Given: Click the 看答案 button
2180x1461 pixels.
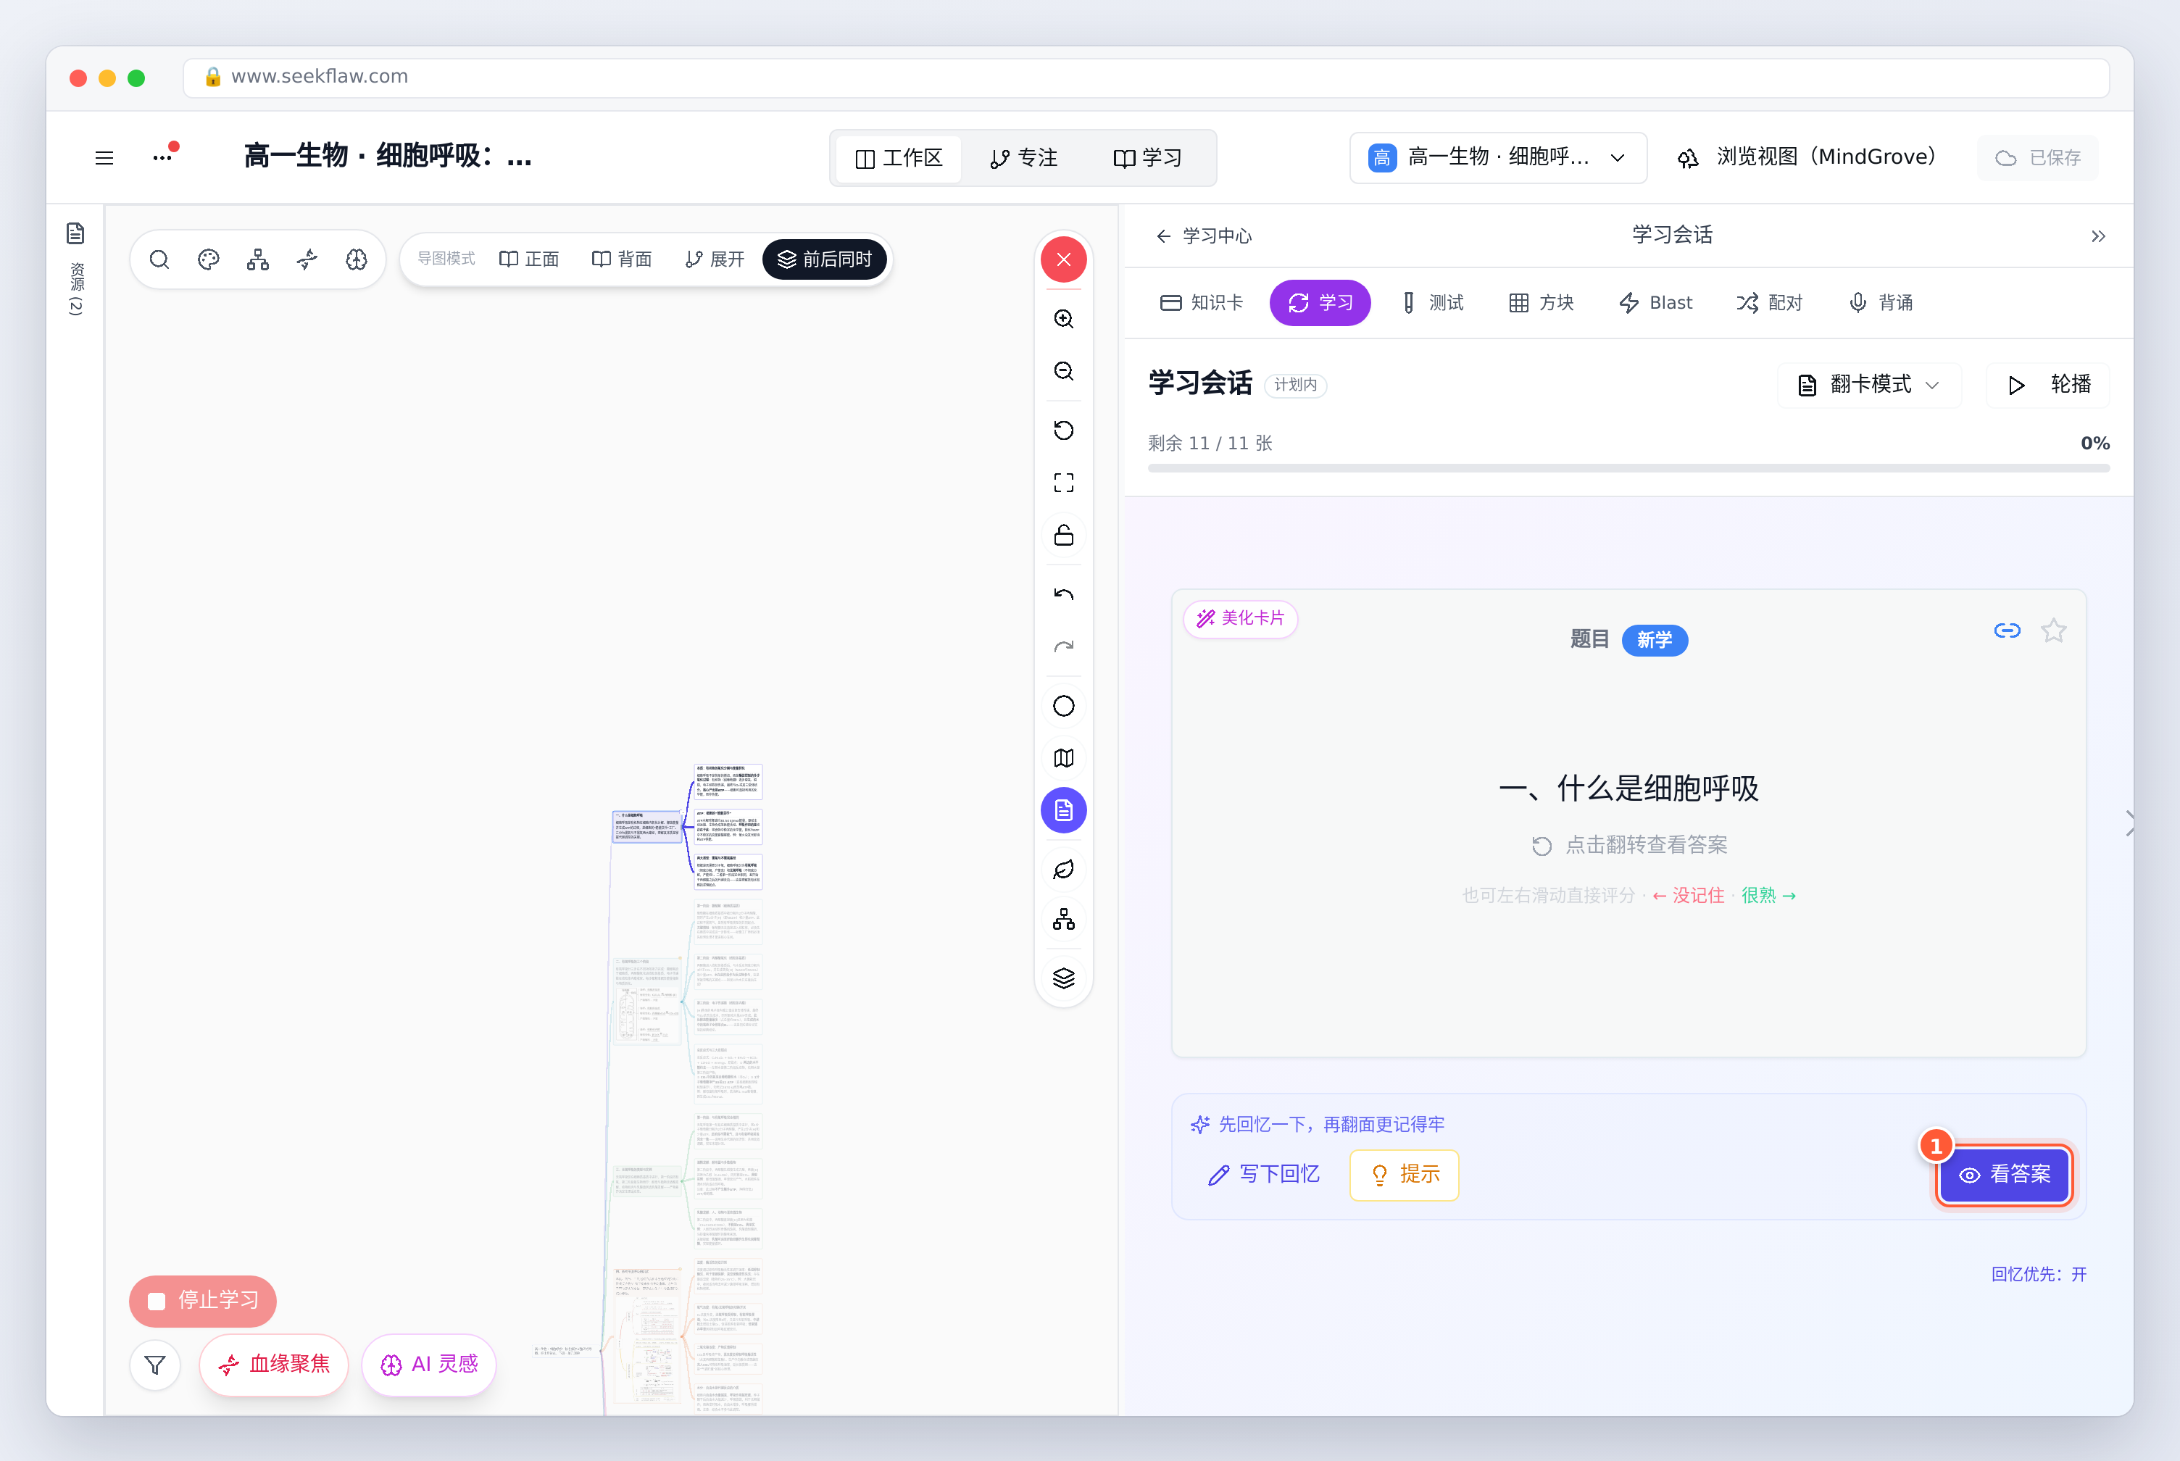Looking at the screenshot, I should point(2005,1175).
